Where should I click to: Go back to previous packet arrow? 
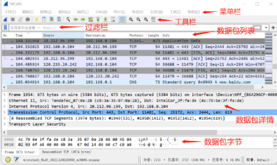pyautogui.click(x=76, y=20)
